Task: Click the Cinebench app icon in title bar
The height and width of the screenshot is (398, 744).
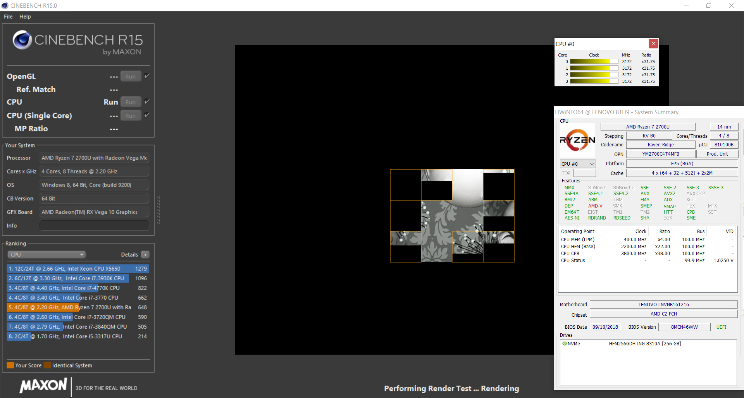Action: [5, 5]
